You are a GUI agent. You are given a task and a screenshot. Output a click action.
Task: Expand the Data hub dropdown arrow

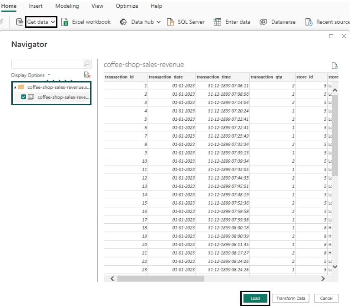tap(158, 22)
